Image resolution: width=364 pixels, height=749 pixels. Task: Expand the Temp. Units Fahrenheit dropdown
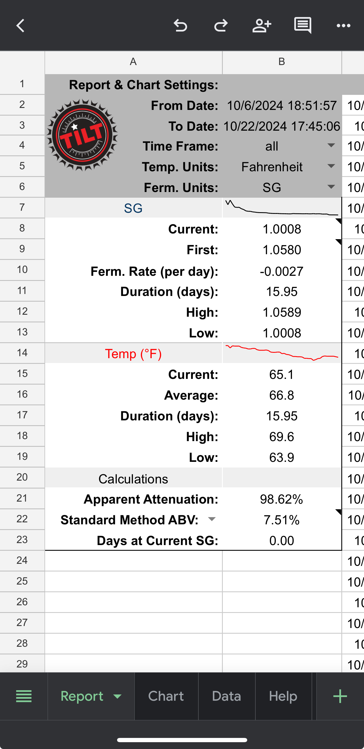click(331, 166)
